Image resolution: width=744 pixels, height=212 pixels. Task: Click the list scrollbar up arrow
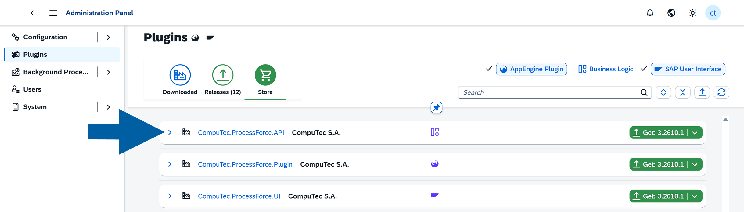725,120
